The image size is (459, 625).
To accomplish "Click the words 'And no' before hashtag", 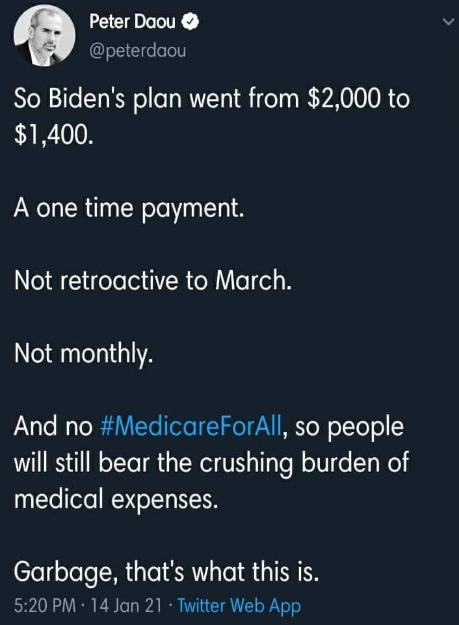I will tap(53, 426).
